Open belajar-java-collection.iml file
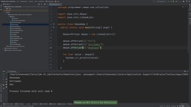Viewport: 191px width, 107px height. point(16,46)
